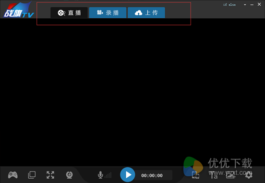This screenshot has height=183, width=265.
Task: Switch to the 录播 recording tab
Action: (x=108, y=12)
